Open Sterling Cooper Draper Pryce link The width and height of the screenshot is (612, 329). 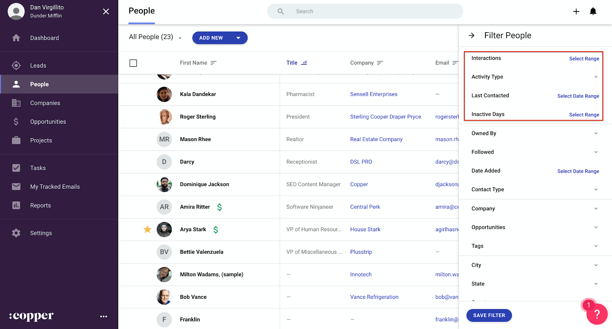pyautogui.click(x=386, y=117)
